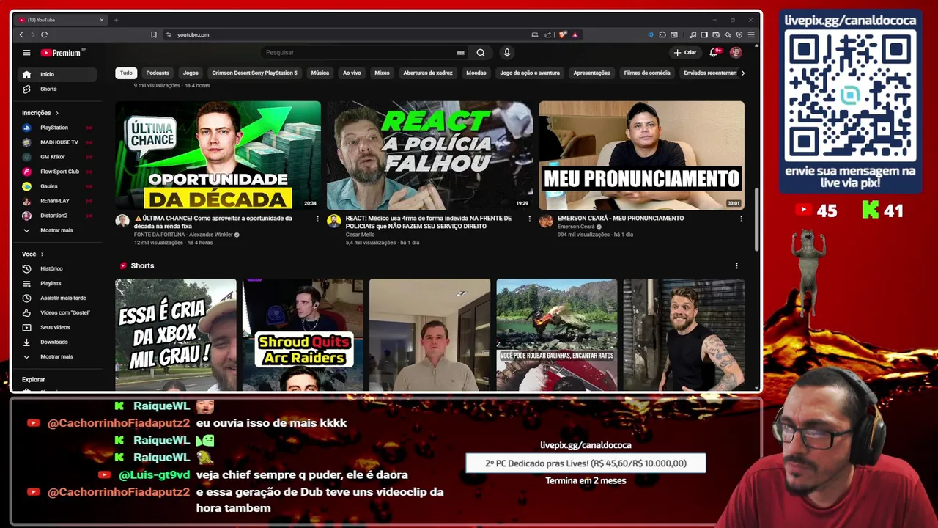Open Gaules channel subscription
The height and width of the screenshot is (528, 938).
coord(57,186)
